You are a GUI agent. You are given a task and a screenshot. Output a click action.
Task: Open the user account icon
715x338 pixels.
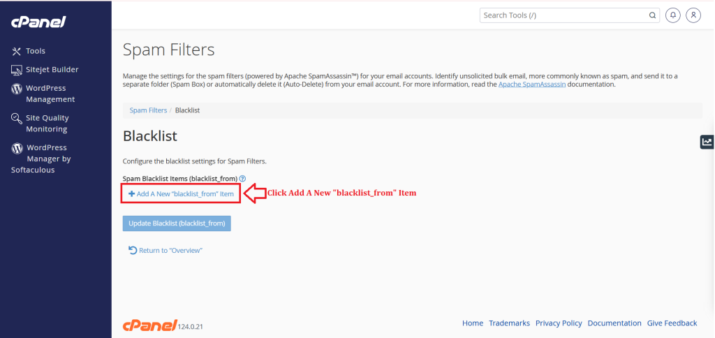coord(693,15)
